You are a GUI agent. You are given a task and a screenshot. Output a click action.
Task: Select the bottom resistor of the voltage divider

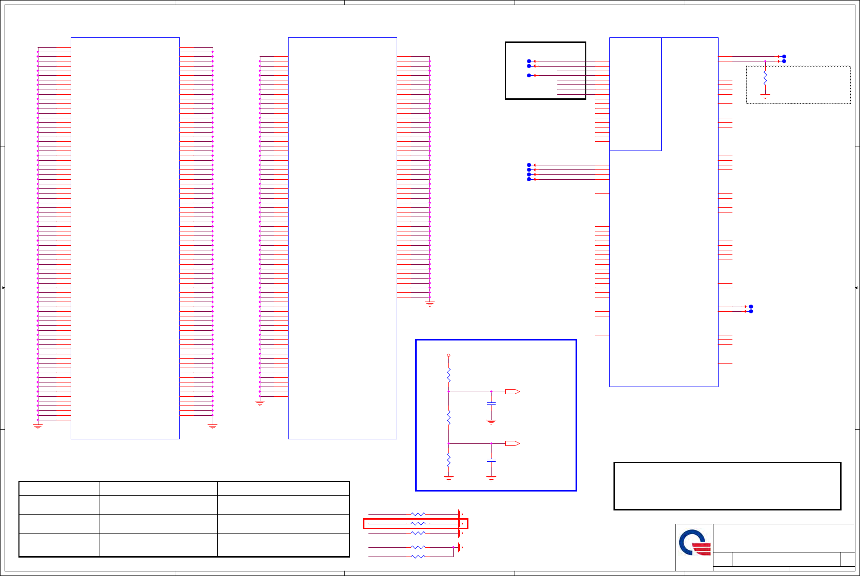click(x=448, y=460)
